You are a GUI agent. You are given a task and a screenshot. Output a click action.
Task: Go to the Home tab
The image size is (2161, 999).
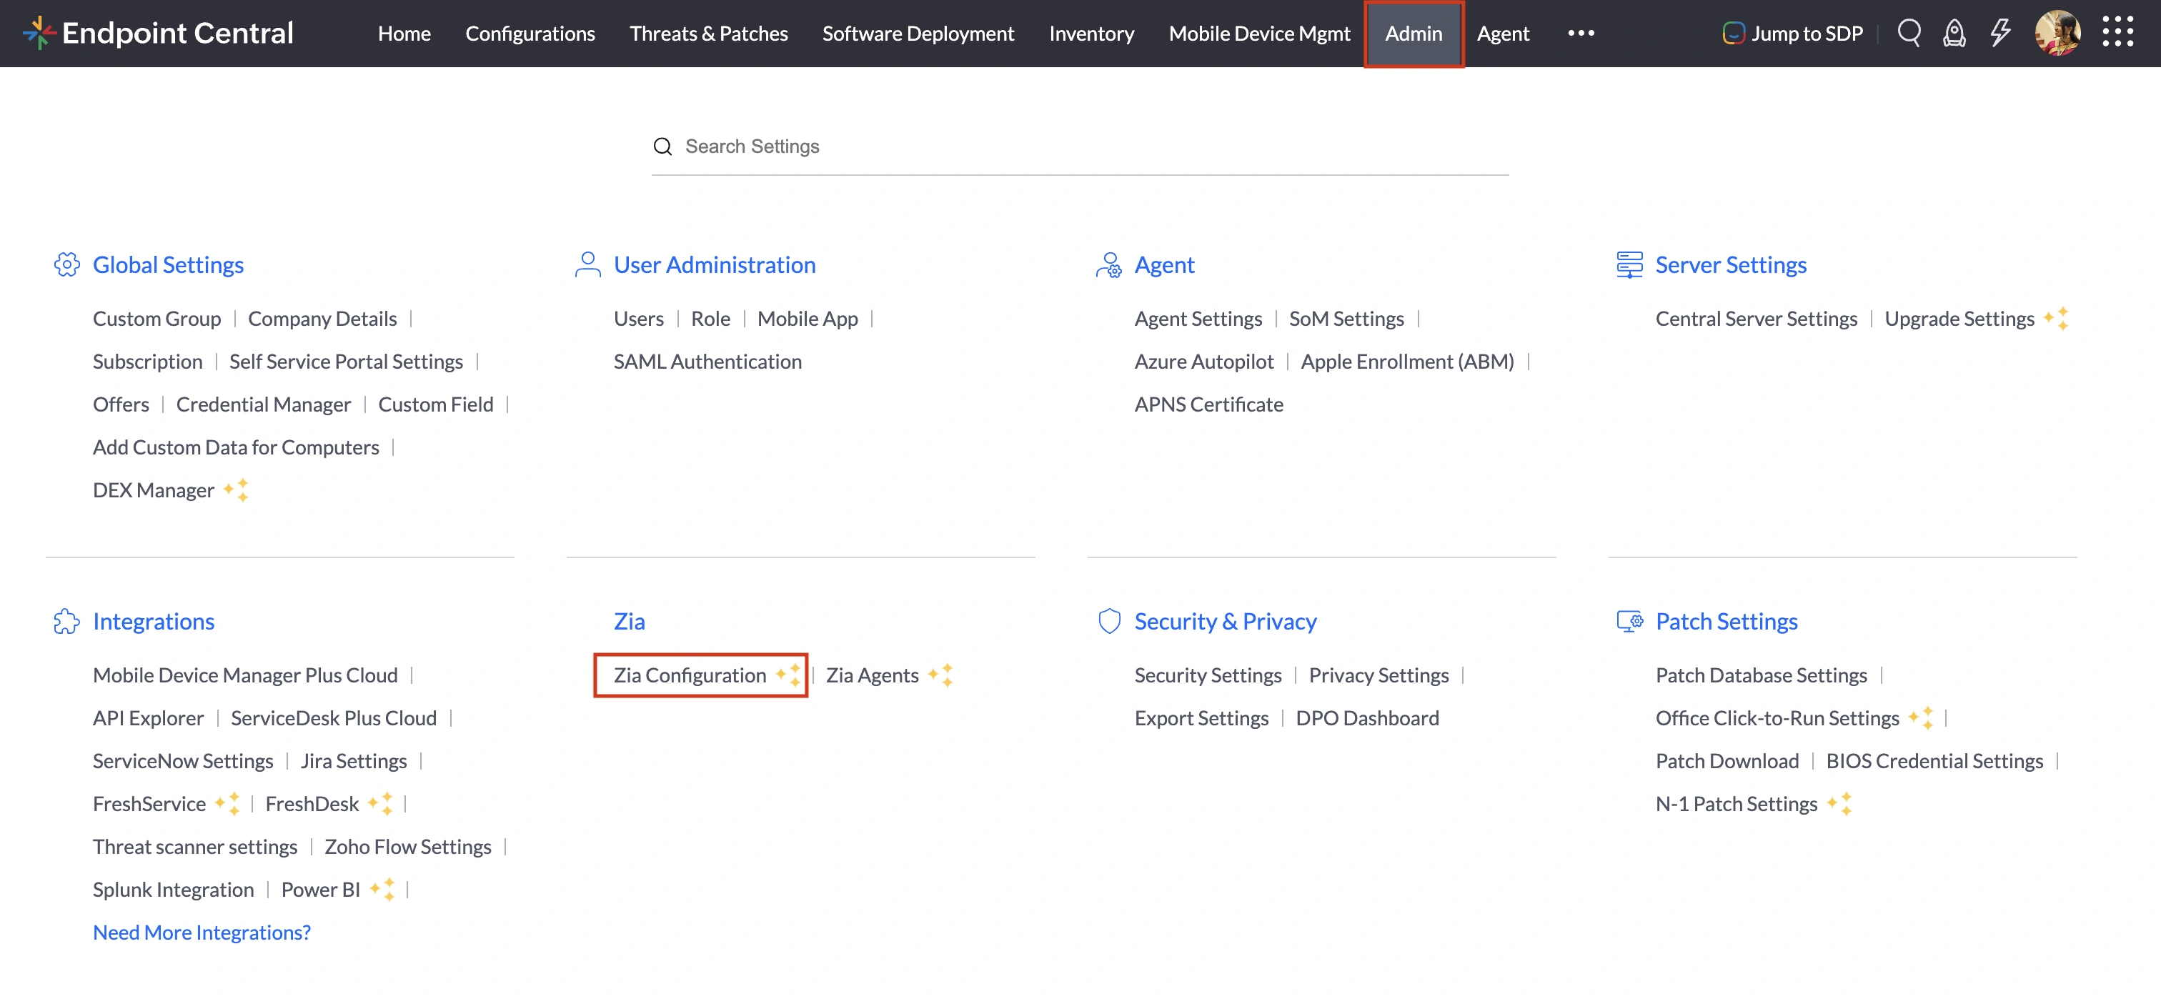[404, 33]
